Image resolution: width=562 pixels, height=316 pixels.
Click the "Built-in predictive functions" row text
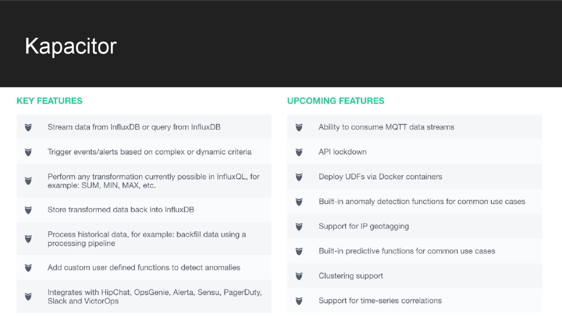(x=407, y=251)
